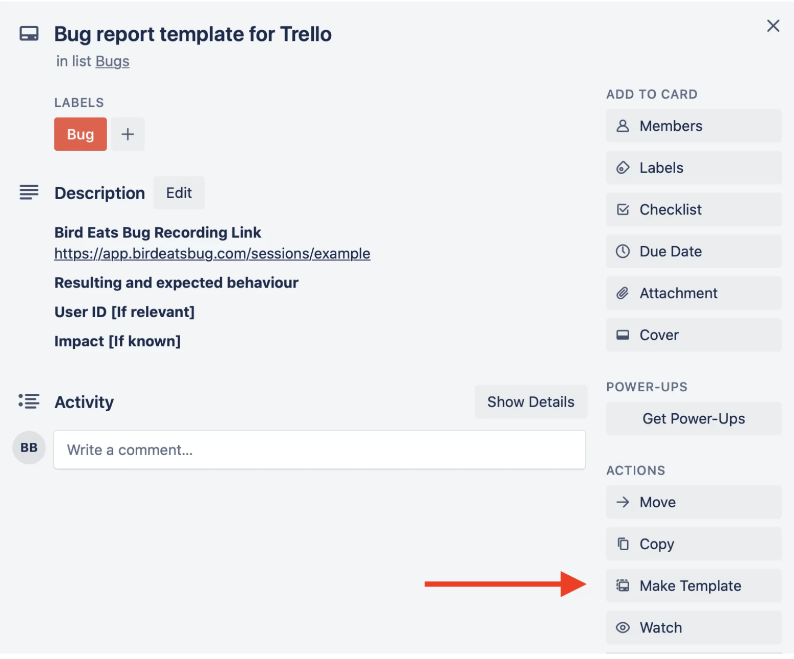Add a new label with the plus button
This screenshot has height=659, width=794.
(x=128, y=134)
